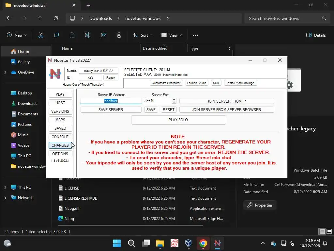Open the HOST tab in Novetus
This screenshot has width=334, height=251.
coord(60,103)
